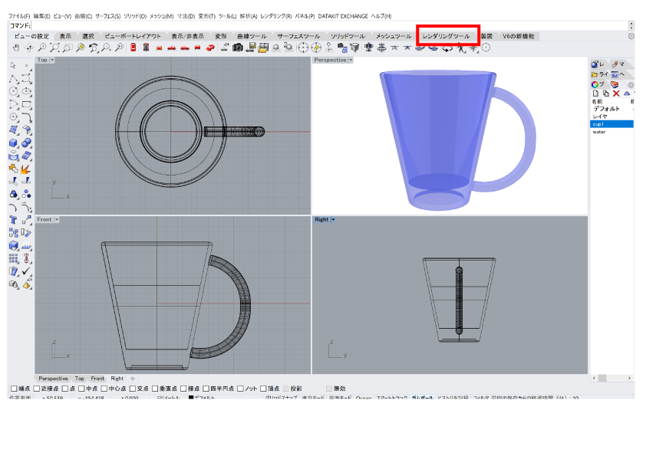Open the Front viewport dropdown arrow
This screenshot has width=646, height=456.
coord(57,220)
